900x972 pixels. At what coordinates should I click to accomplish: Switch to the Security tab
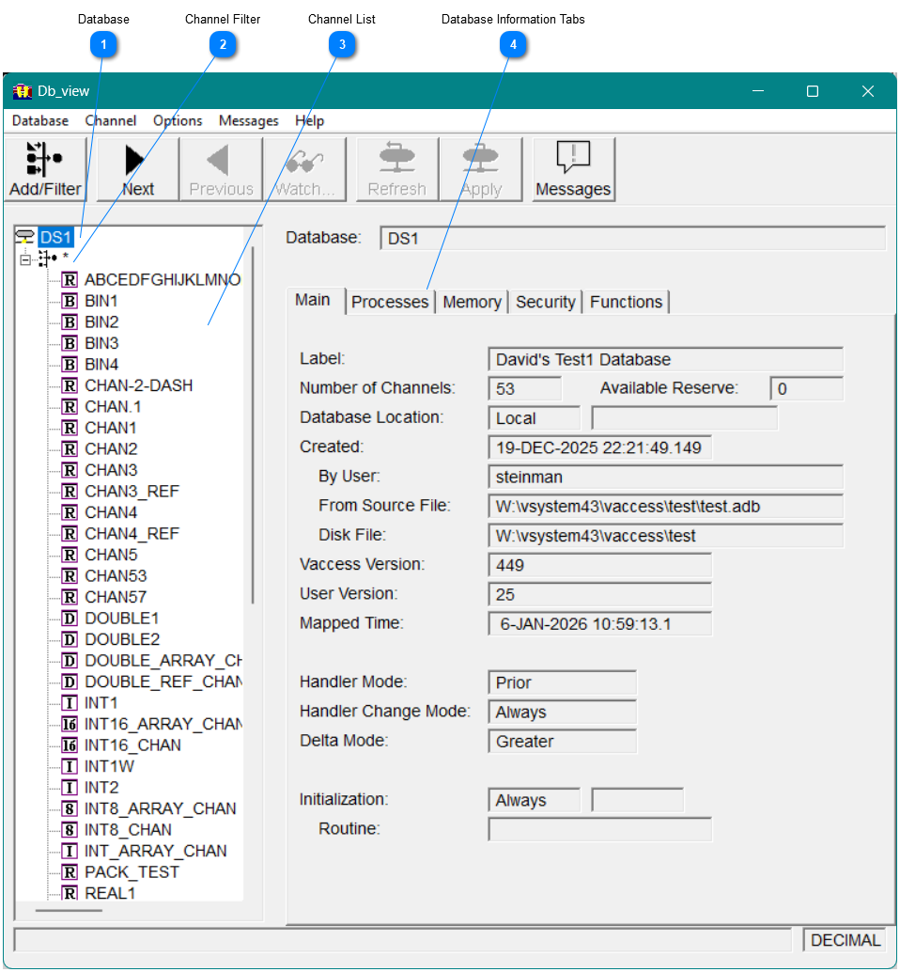click(x=546, y=302)
